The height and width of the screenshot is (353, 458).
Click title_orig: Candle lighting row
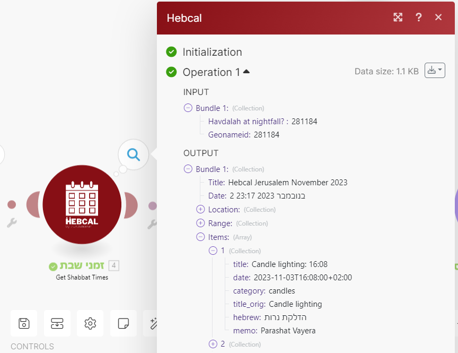point(277,304)
